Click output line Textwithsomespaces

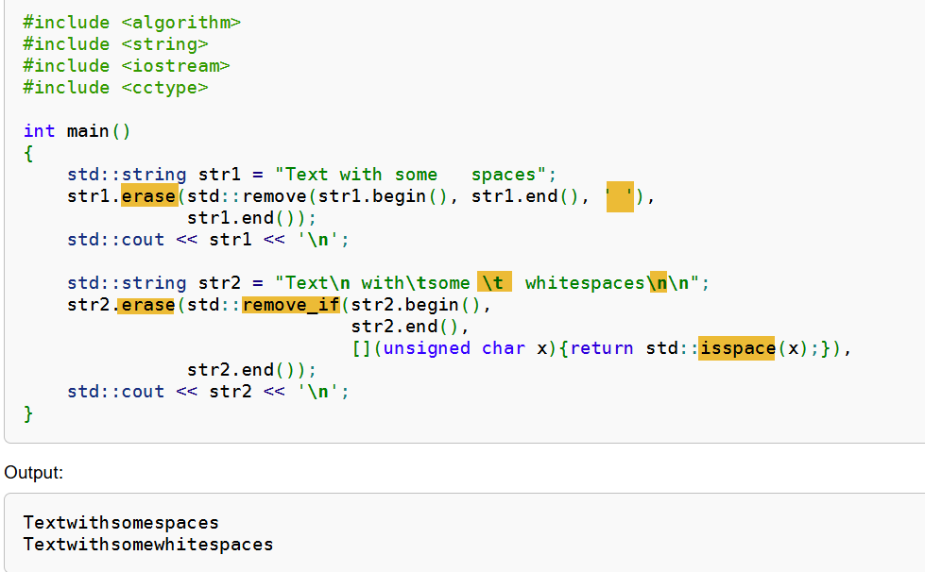[121, 523]
